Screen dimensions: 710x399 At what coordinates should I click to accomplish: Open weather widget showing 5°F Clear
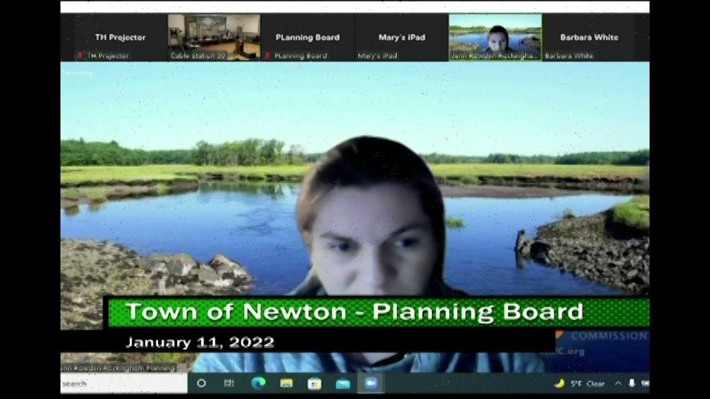580,383
